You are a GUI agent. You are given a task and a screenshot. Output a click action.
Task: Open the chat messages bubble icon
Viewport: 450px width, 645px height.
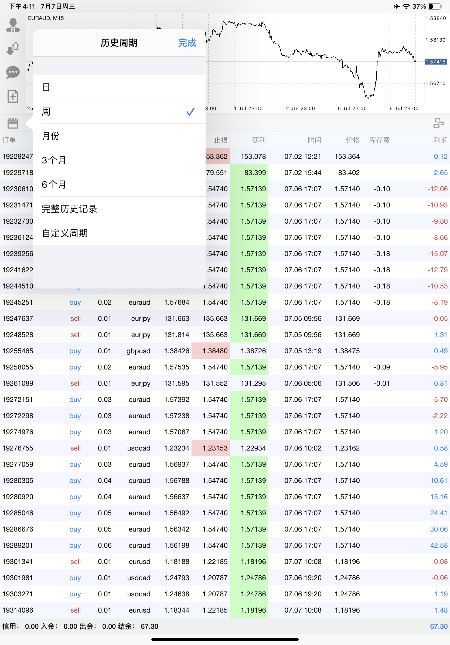(13, 72)
